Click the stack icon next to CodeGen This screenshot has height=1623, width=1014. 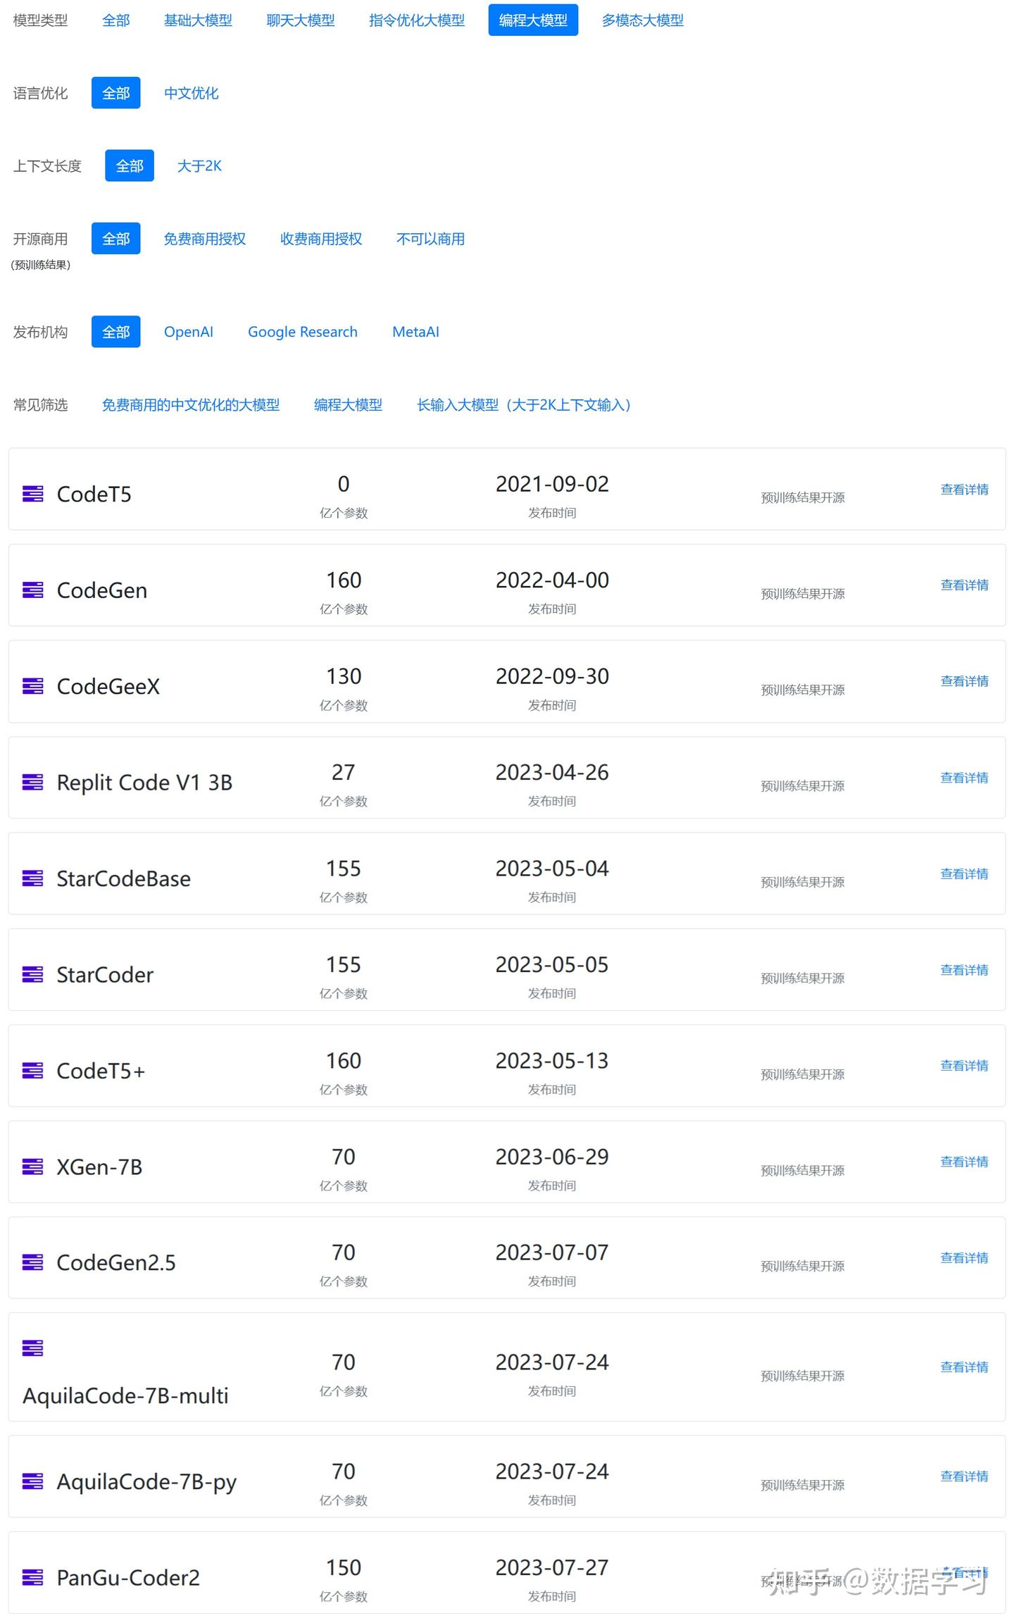(33, 590)
